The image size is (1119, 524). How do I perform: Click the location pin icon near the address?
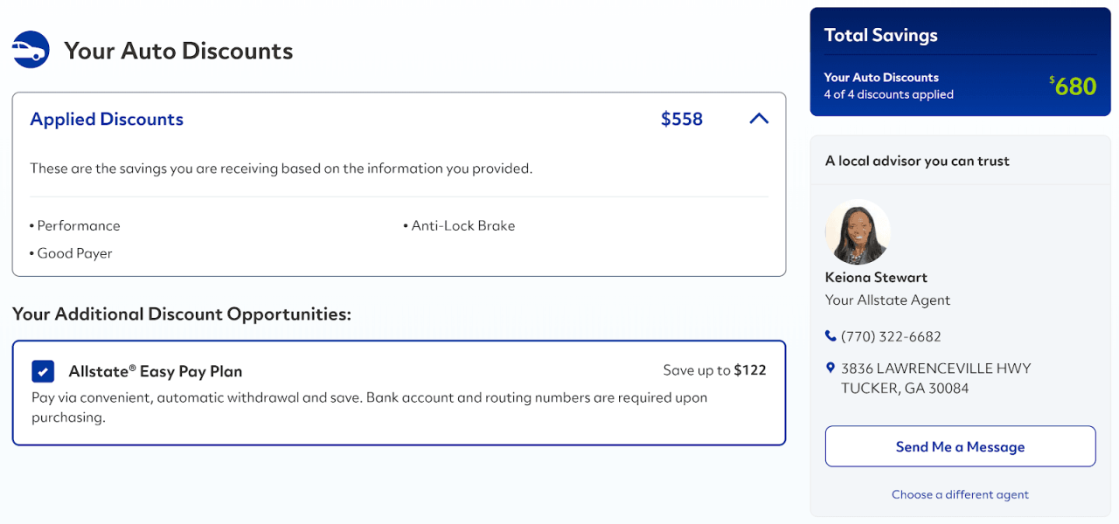point(831,368)
